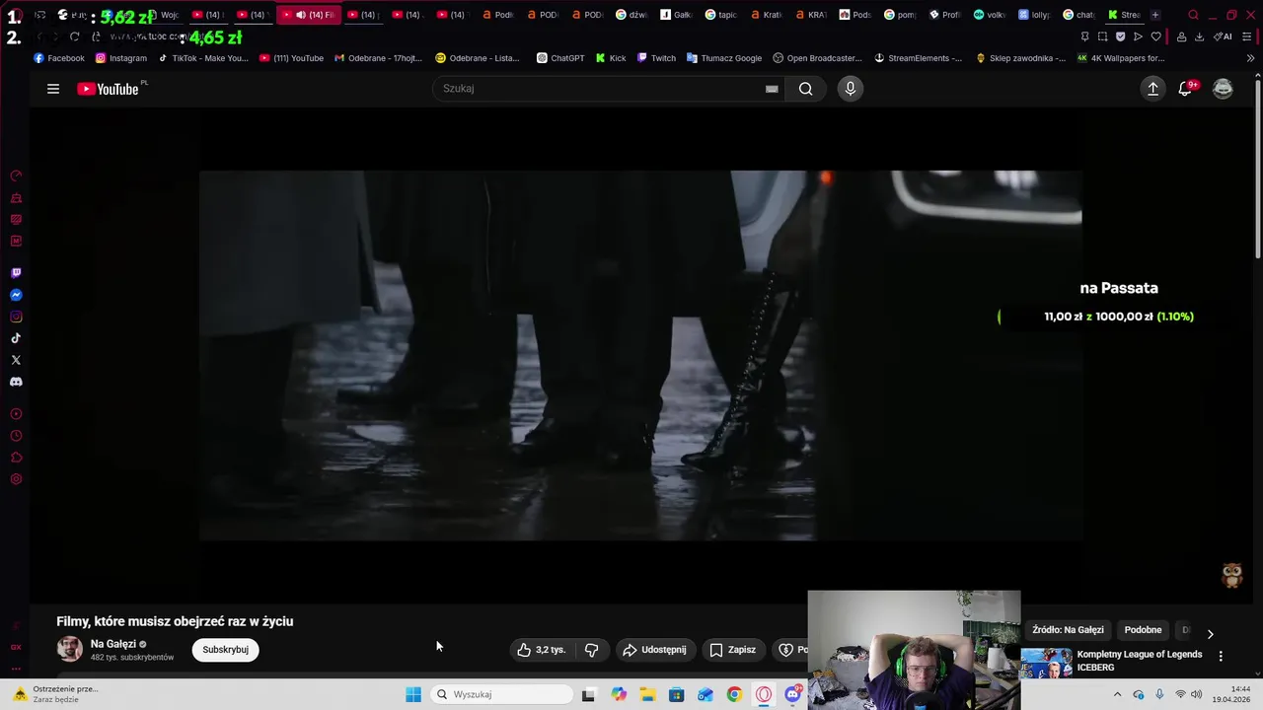Go to the YouTube home logo
Image resolution: width=1263 pixels, height=710 pixels.
[x=109, y=89]
